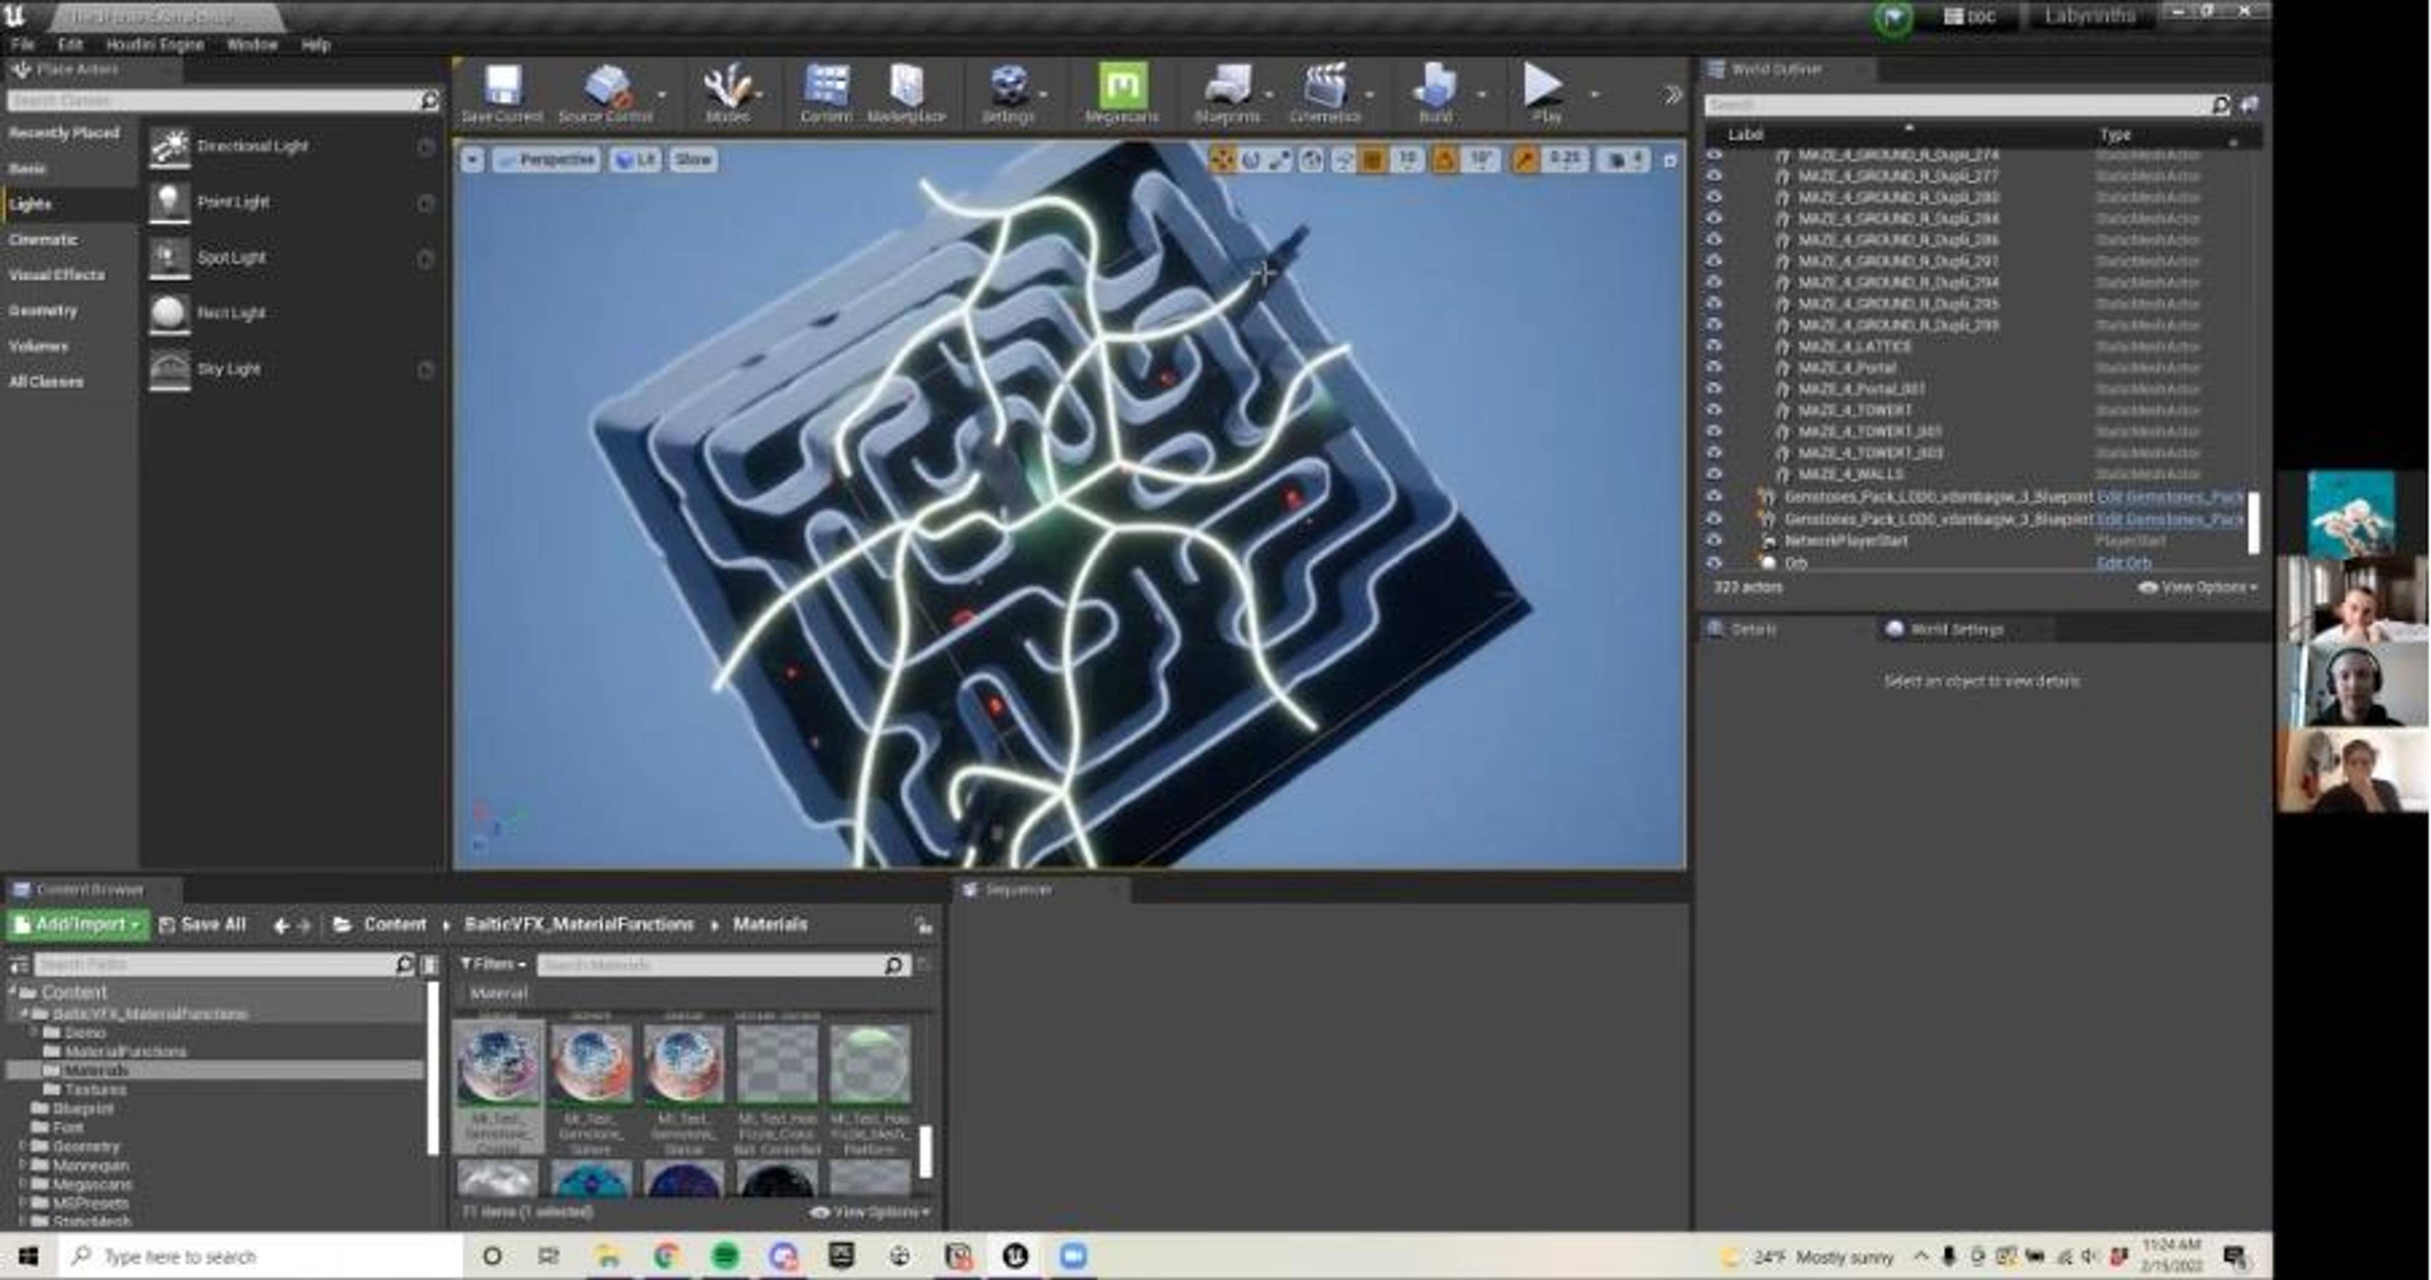This screenshot has width=2431, height=1280.
Task: Open the Add/Import dropdown
Action: click(x=79, y=925)
